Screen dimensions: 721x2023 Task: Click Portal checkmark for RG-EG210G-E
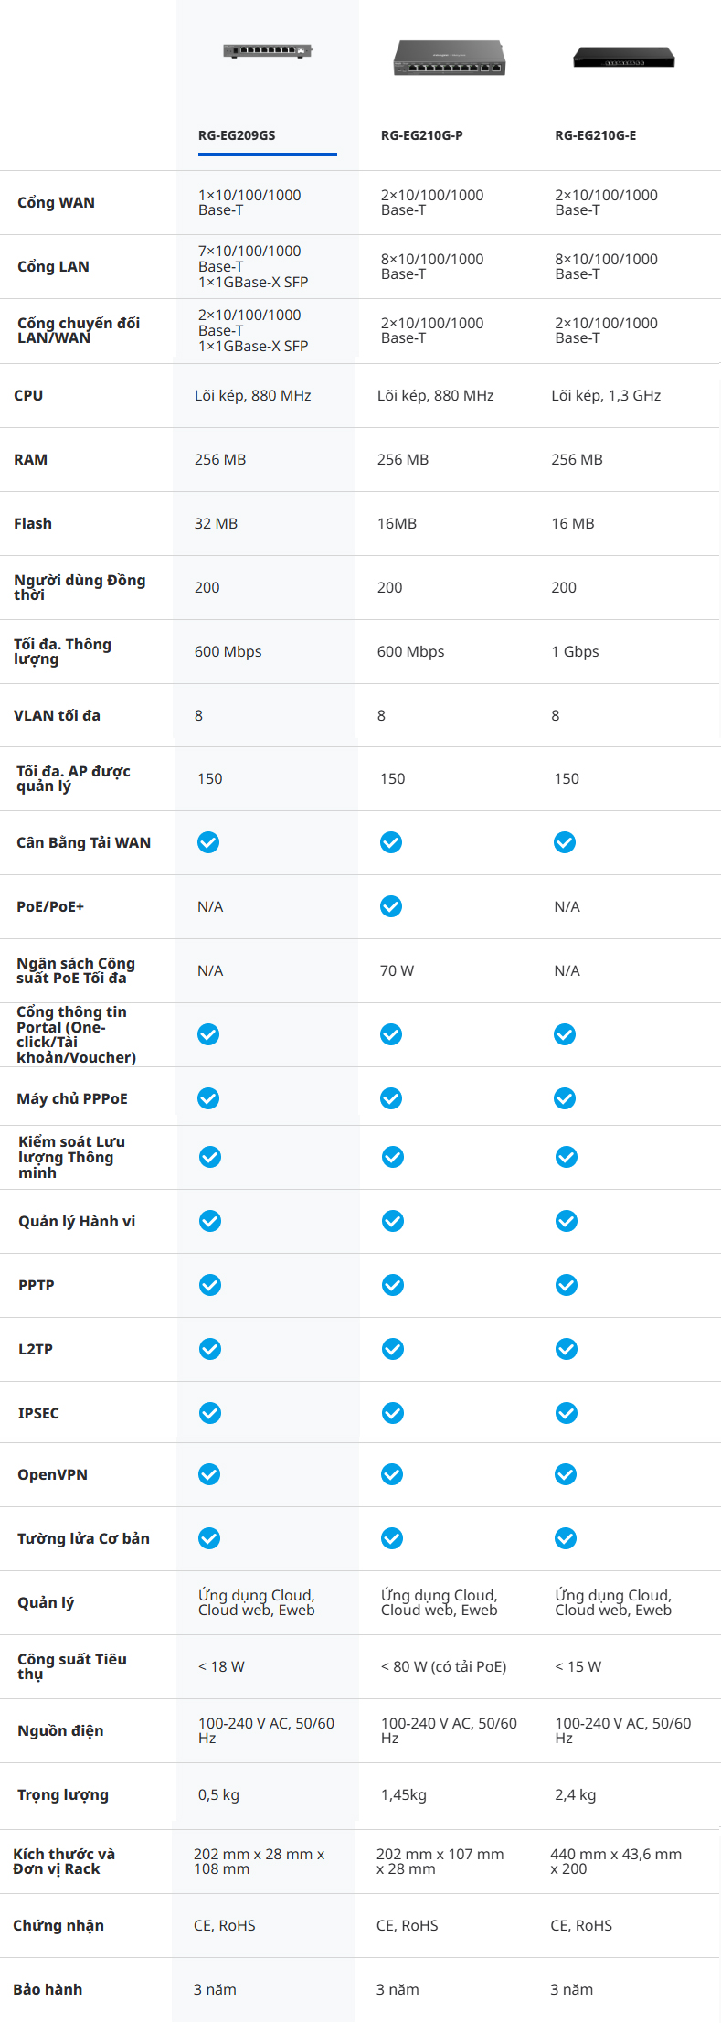565,1034
